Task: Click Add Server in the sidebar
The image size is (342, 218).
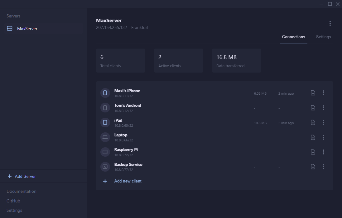Action: pos(21,176)
